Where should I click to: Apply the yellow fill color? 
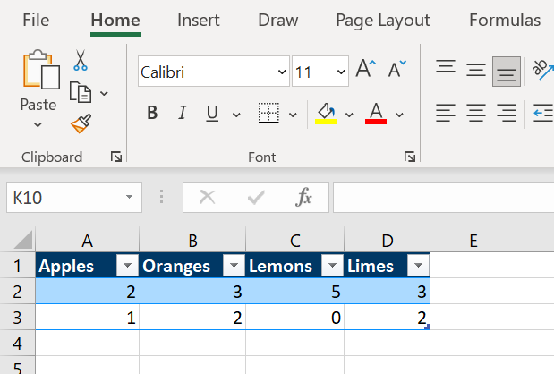pyautogui.click(x=326, y=114)
